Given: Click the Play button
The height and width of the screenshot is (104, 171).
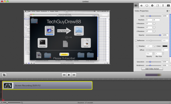Looking at the screenshot, I should point(69,75).
